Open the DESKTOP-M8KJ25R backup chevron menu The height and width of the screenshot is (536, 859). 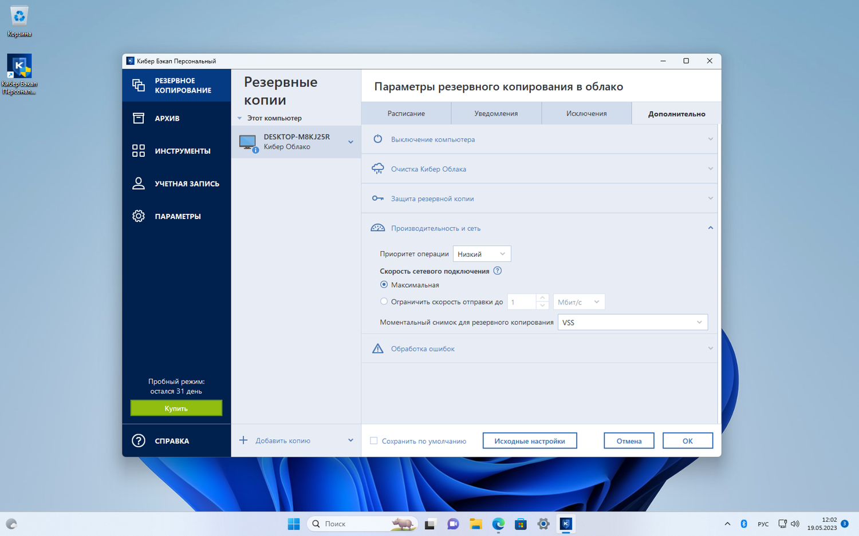tap(350, 142)
